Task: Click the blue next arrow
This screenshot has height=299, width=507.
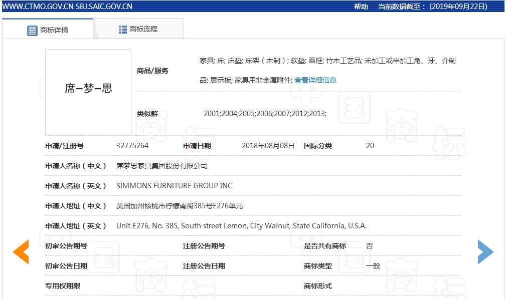Action: [x=485, y=252]
